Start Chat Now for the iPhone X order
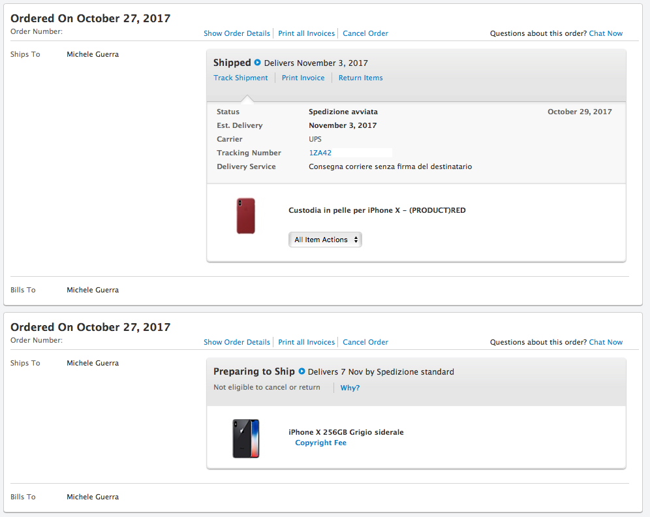 (606, 343)
